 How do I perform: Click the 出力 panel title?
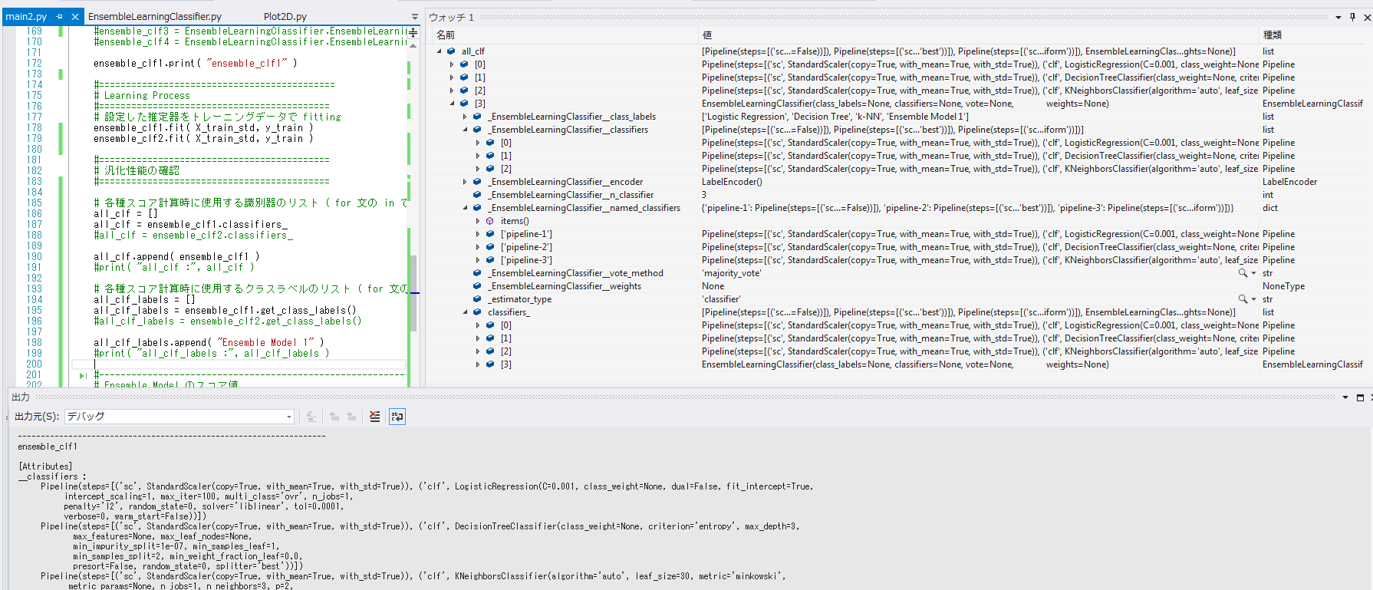click(x=21, y=397)
